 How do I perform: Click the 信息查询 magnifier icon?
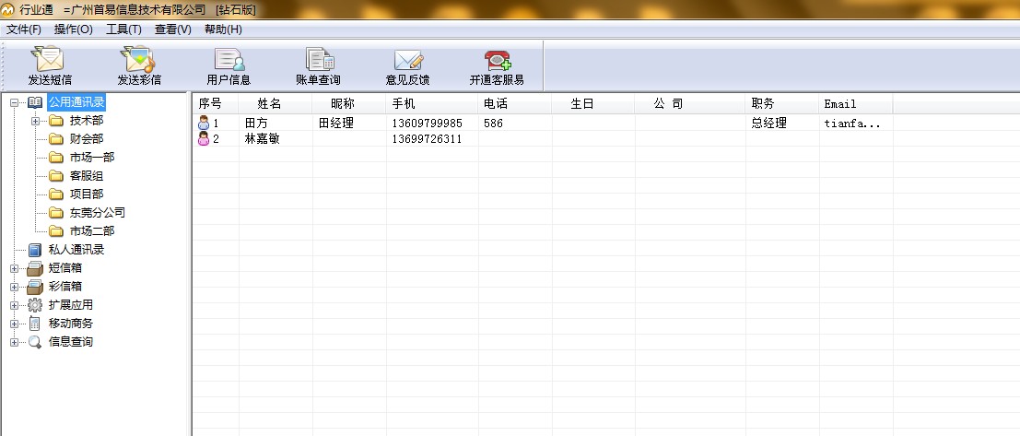coord(35,342)
